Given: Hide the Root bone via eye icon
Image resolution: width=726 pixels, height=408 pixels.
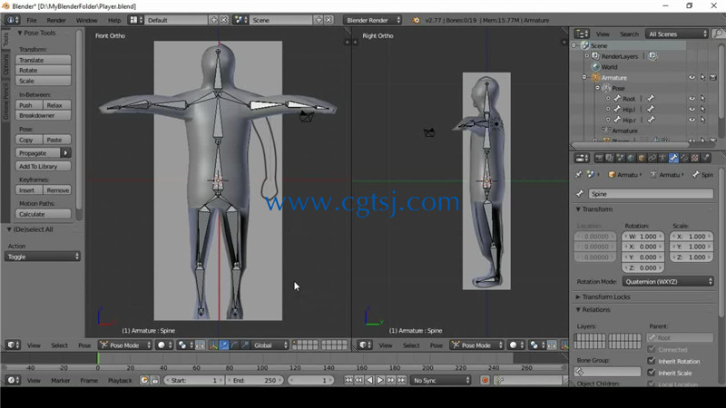Looking at the screenshot, I should pyautogui.click(x=692, y=98).
